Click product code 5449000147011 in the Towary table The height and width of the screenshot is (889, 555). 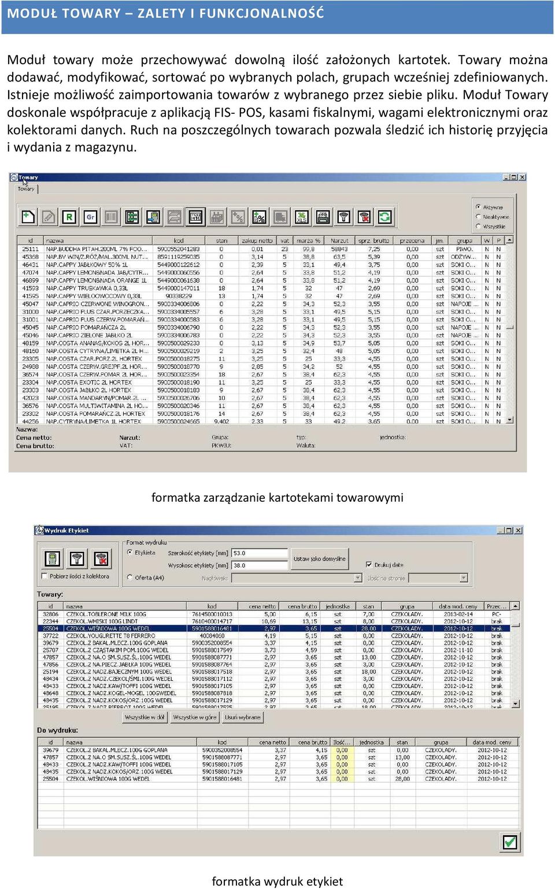click(178, 288)
